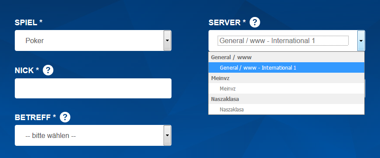Click the bold "Naszaklasa" group header
Screen dimensions: 380x158
(286, 99)
